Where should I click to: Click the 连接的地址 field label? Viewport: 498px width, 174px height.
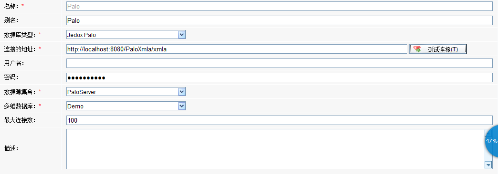click(x=21, y=48)
